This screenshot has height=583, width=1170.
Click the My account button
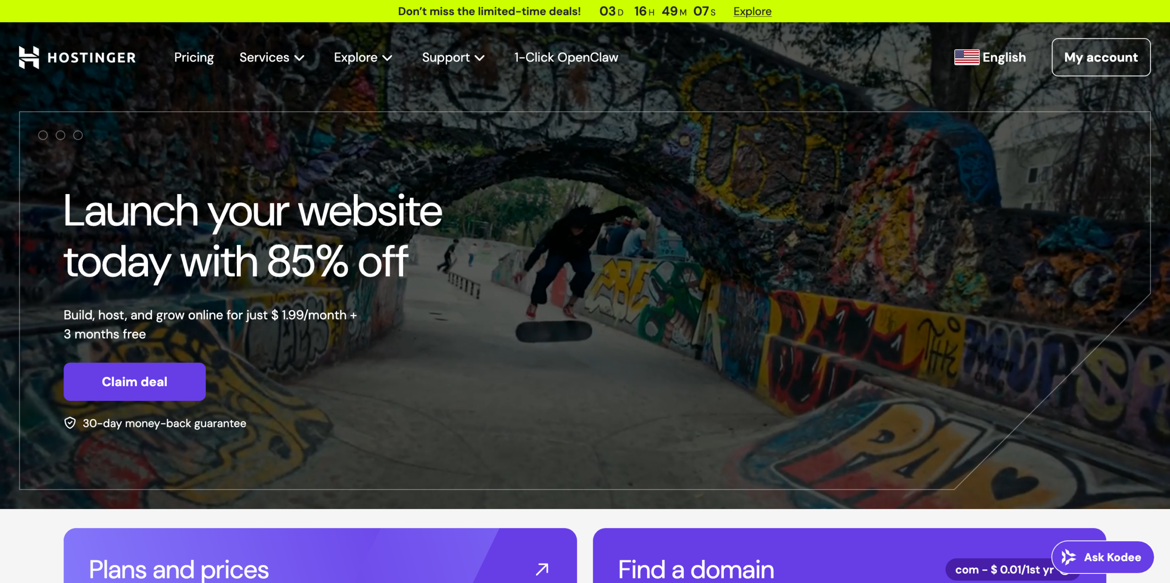pos(1101,58)
